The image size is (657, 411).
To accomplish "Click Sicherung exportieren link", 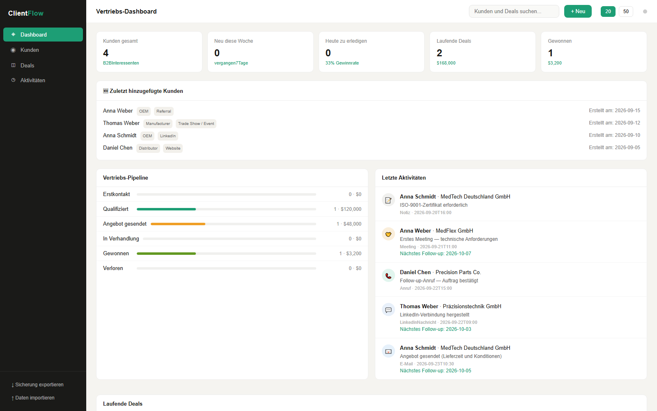I will pos(38,385).
